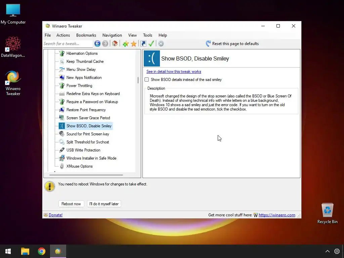This screenshot has width=344, height=258.
Task: Open See in detail how this tweak works link
Action: point(174,72)
